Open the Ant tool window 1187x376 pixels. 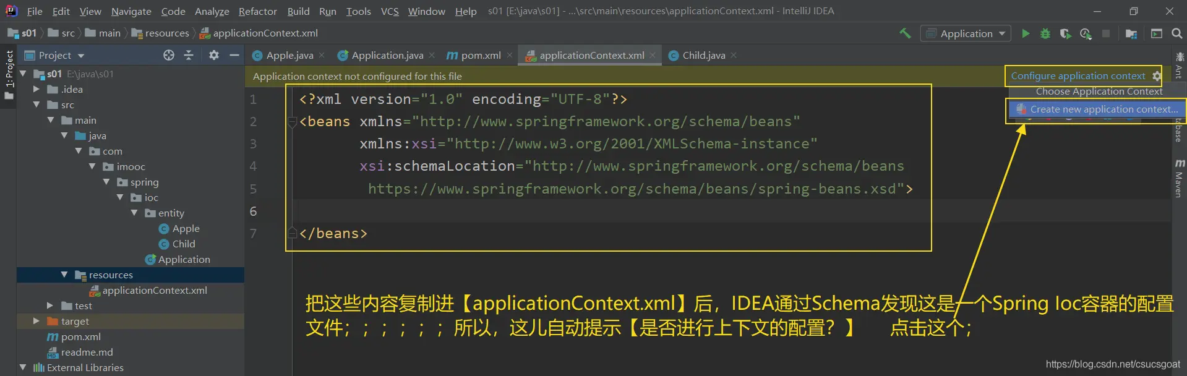coord(1180,67)
